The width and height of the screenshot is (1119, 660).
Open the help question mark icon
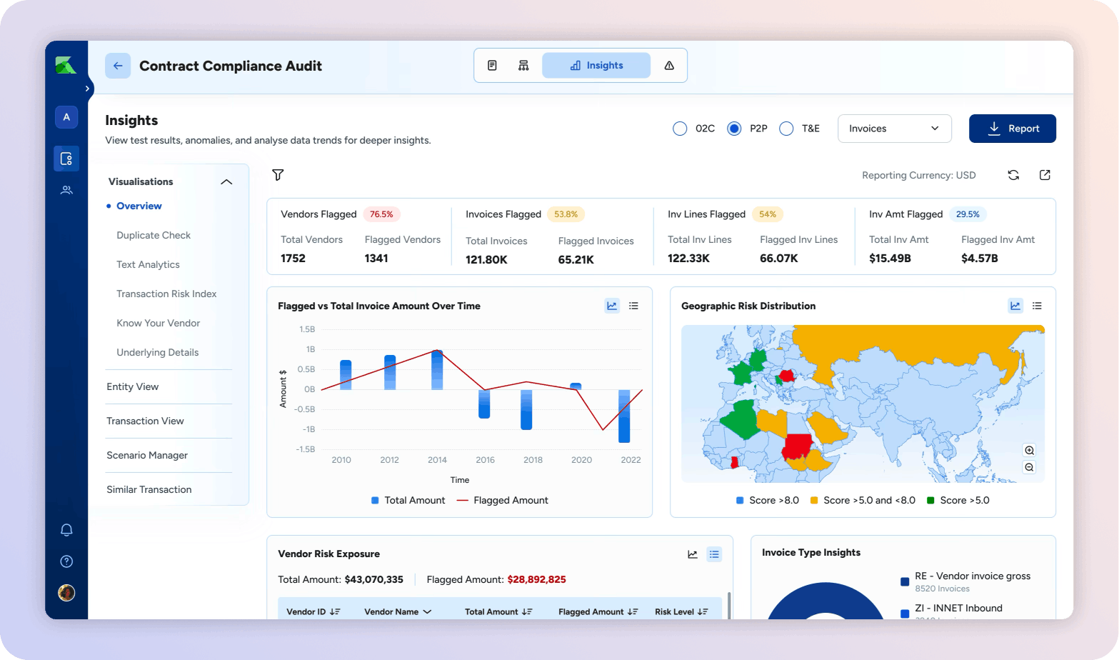point(66,561)
